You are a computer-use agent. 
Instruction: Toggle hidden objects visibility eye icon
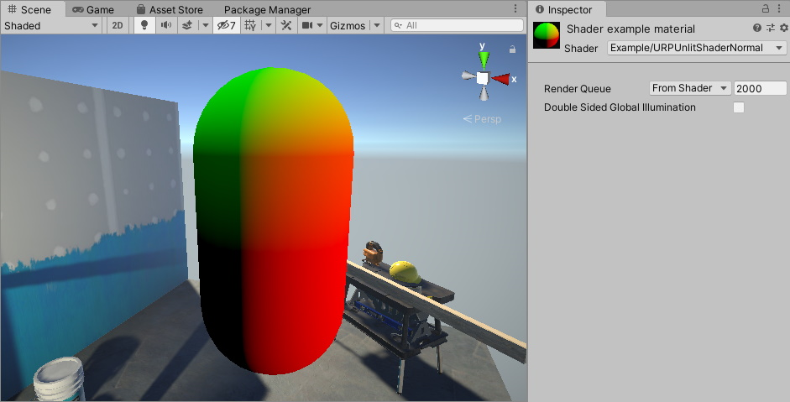tap(226, 25)
